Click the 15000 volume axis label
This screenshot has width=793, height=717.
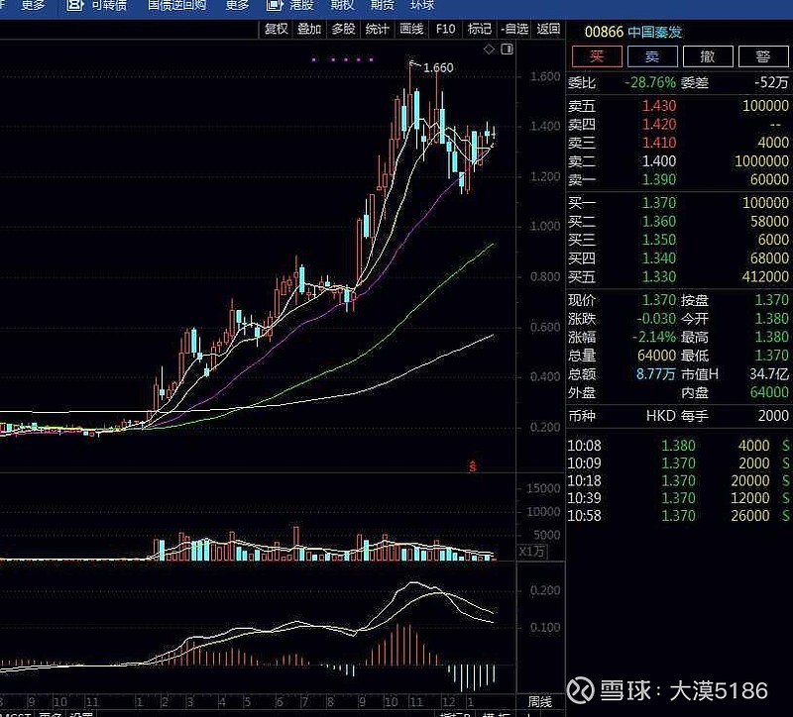(x=543, y=488)
